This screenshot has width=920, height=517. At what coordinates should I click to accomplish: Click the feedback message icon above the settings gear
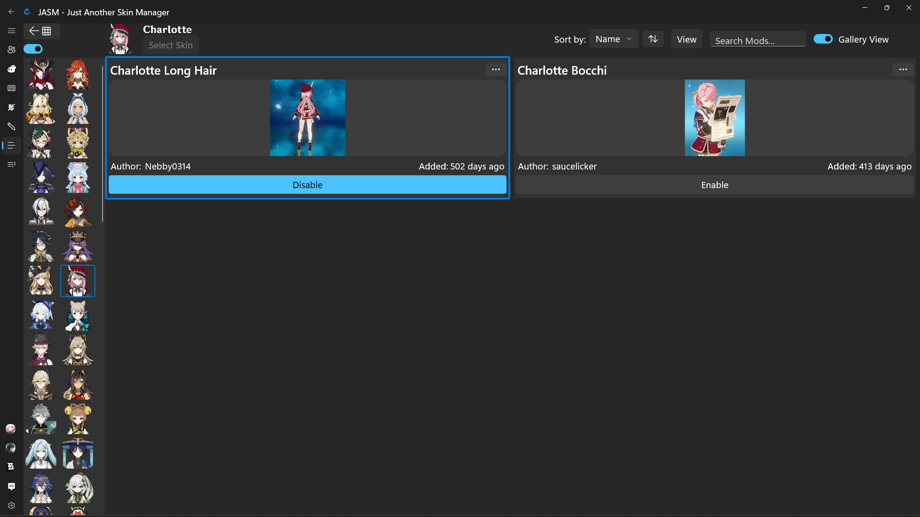[x=11, y=486]
